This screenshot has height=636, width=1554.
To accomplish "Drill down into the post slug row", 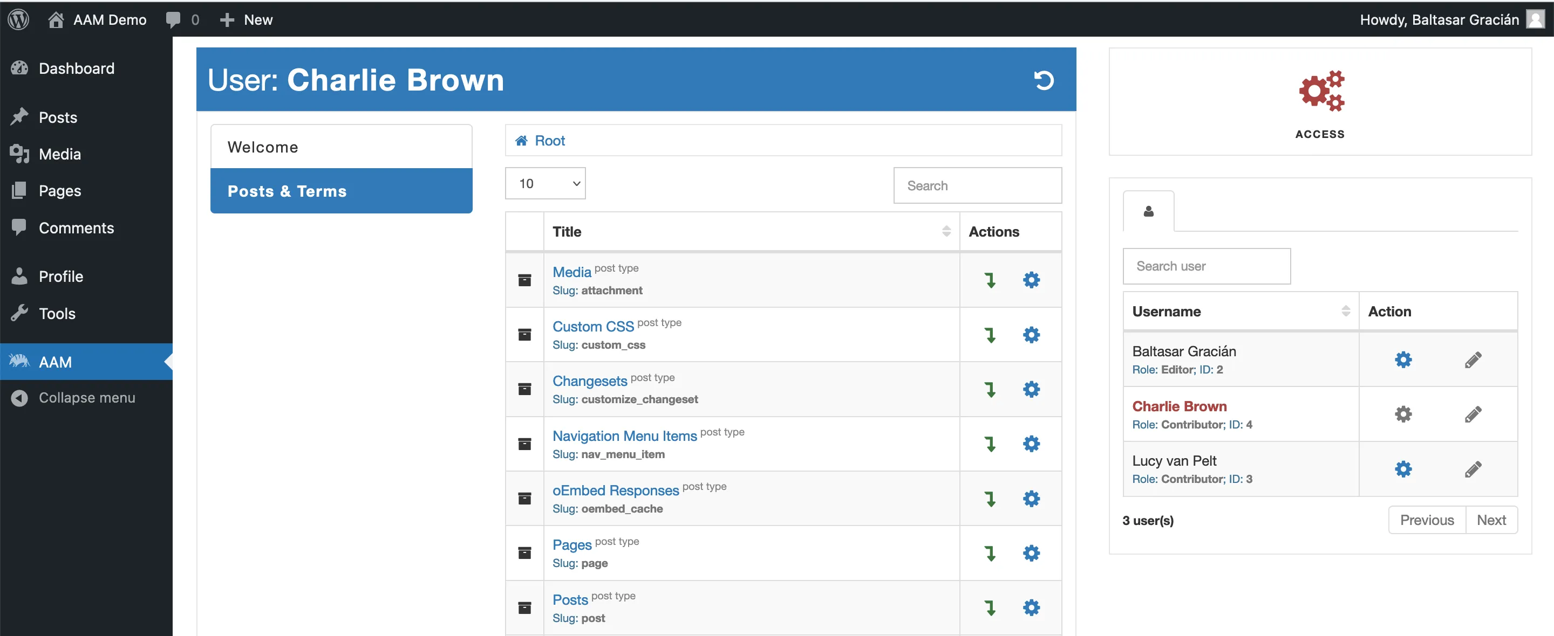I will point(990,607).
